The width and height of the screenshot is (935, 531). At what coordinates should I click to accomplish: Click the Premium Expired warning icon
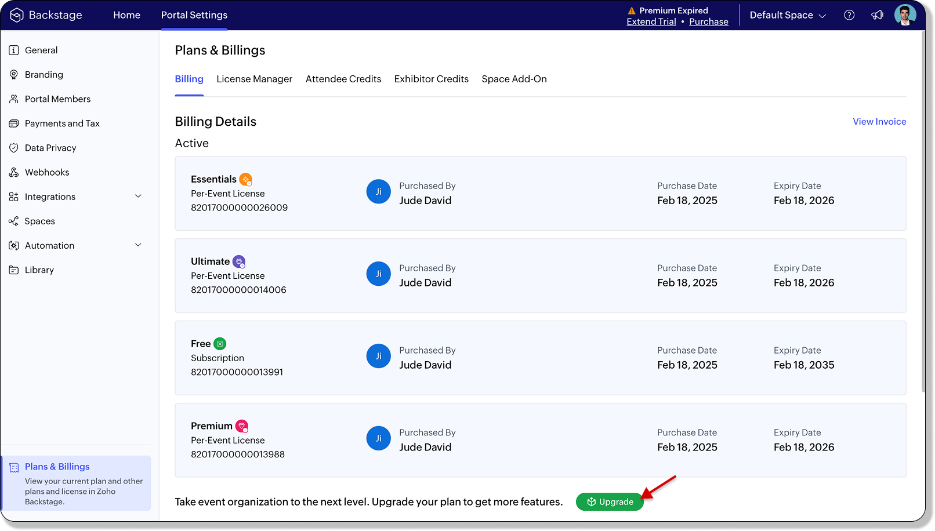click(x=632, y=10)
